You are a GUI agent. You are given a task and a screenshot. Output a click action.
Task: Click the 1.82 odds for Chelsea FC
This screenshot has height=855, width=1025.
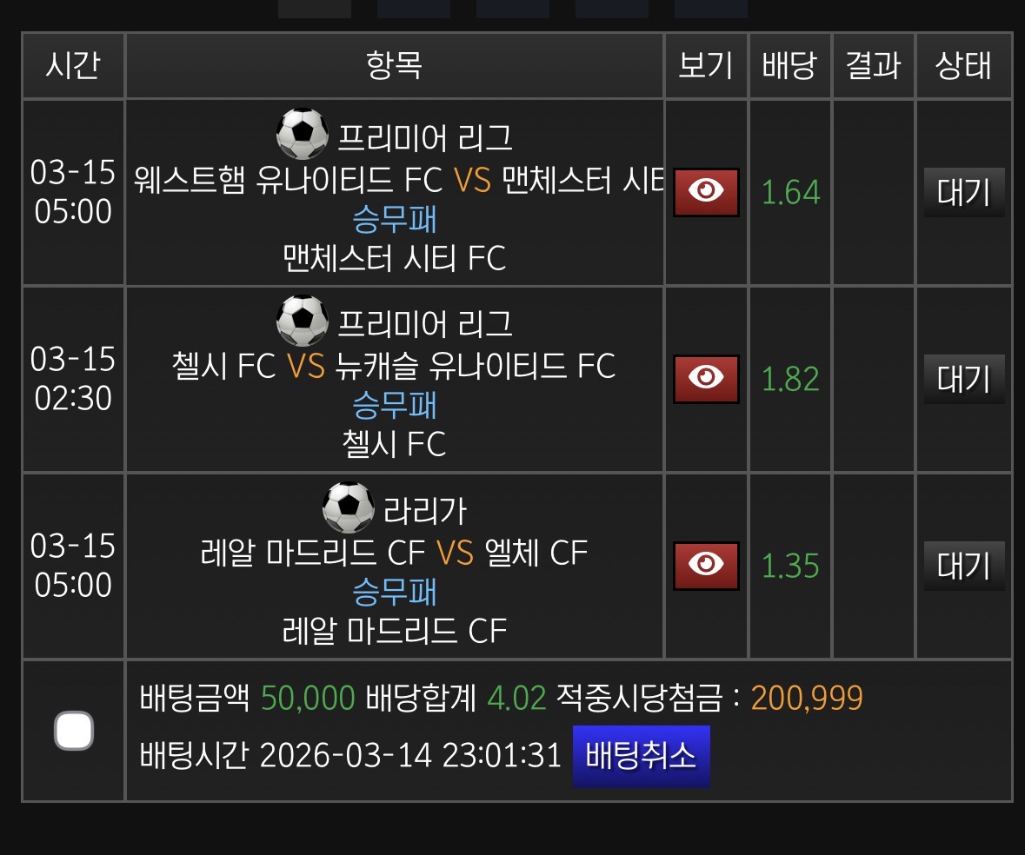point(790,379)
